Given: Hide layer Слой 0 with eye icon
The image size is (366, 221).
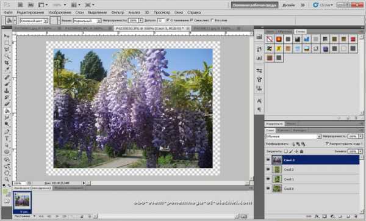Looking at the screenshot, I should pyautogui.click(x=268, y=188).
